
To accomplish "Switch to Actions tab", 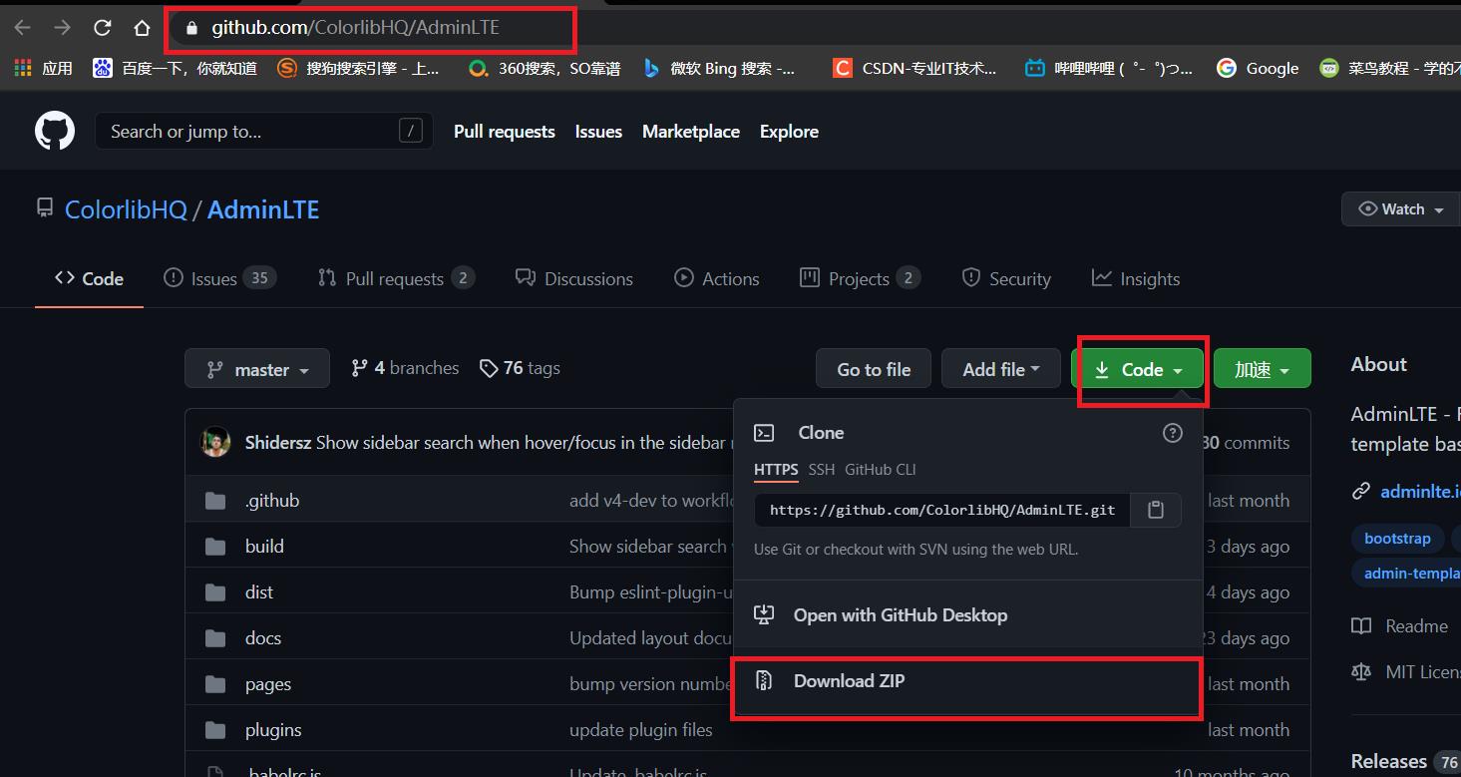I will (716, 278).
